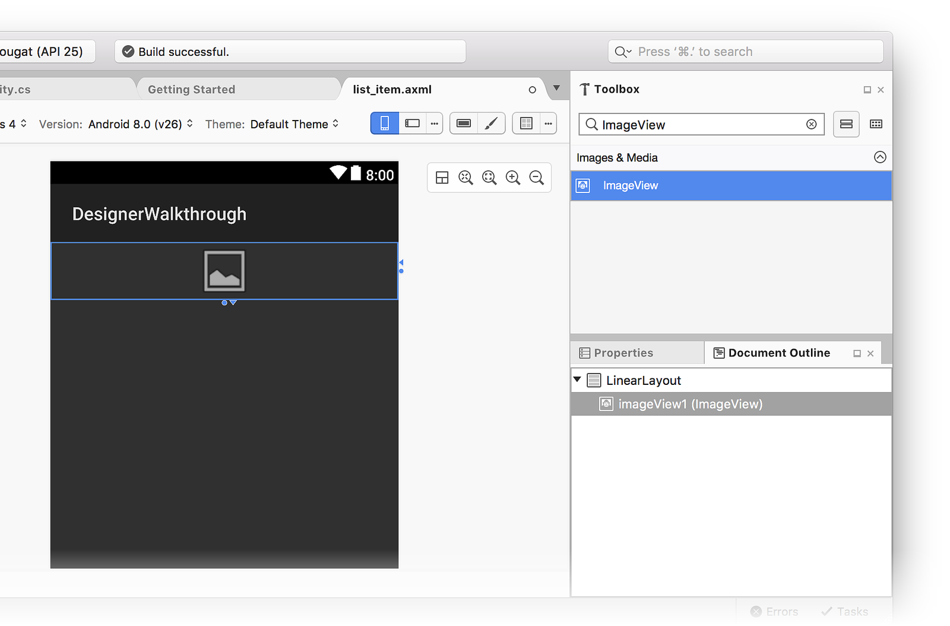Focus the global search field
Viewport: 950px width, 626px height.
(x=746, y=52)
